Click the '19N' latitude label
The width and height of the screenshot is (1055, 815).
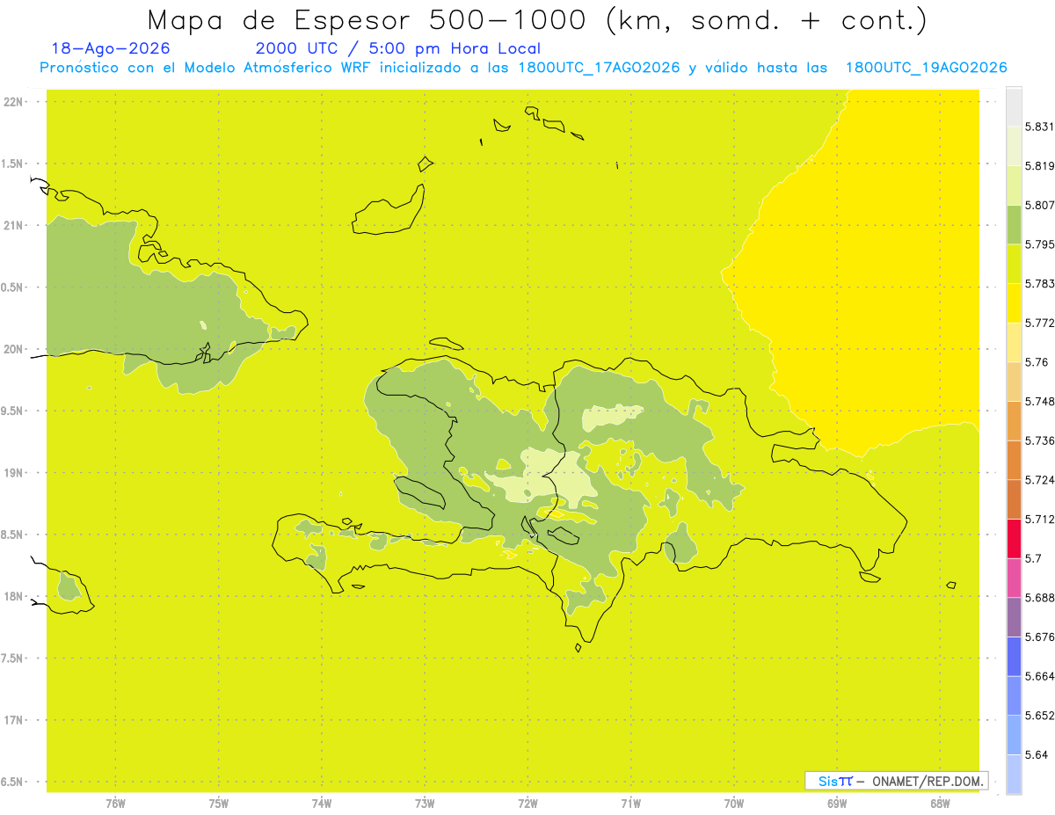coord(14,472)
